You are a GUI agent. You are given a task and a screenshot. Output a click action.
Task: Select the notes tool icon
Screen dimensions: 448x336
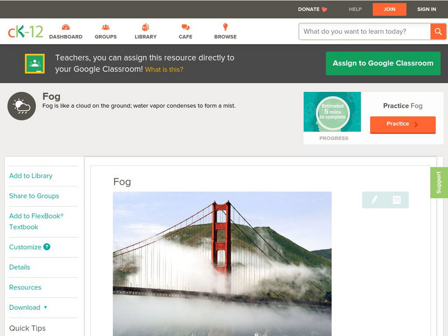click(x=396, y=200)
